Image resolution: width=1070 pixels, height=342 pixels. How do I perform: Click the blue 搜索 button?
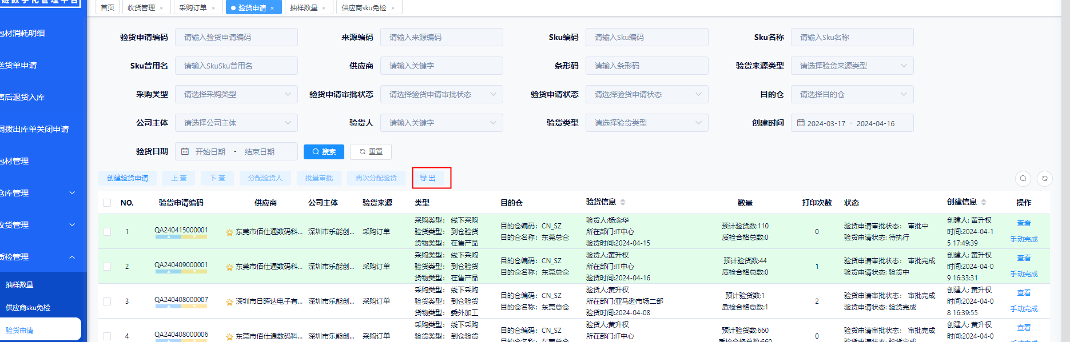pyautogui.click(x=324, y=152)
